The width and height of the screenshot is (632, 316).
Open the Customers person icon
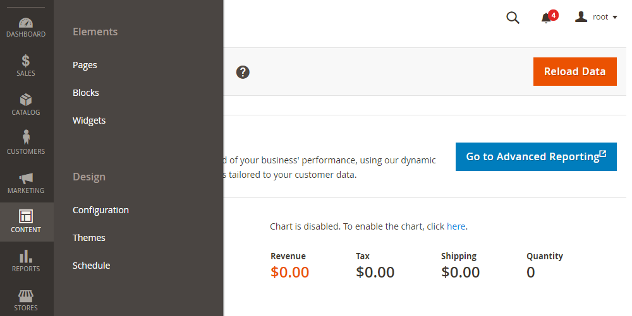(26, 144)
